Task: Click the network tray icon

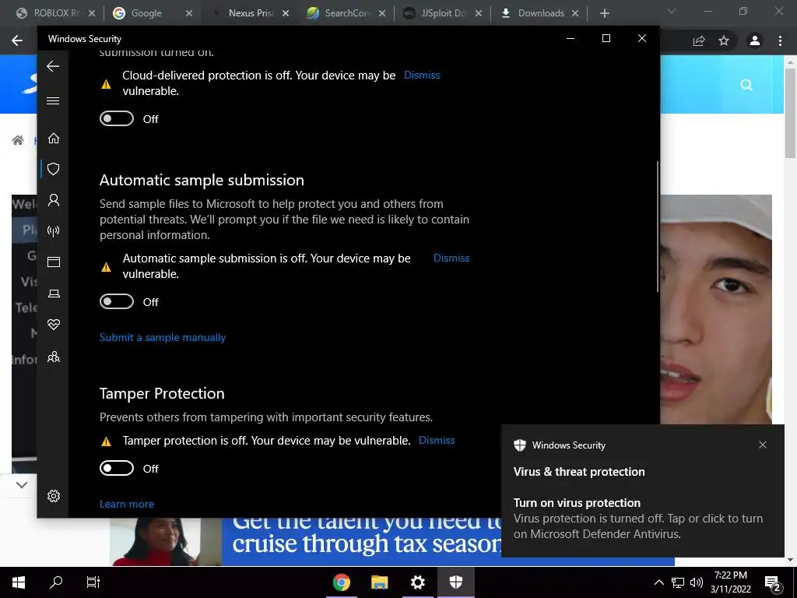Action: [678, 582]
